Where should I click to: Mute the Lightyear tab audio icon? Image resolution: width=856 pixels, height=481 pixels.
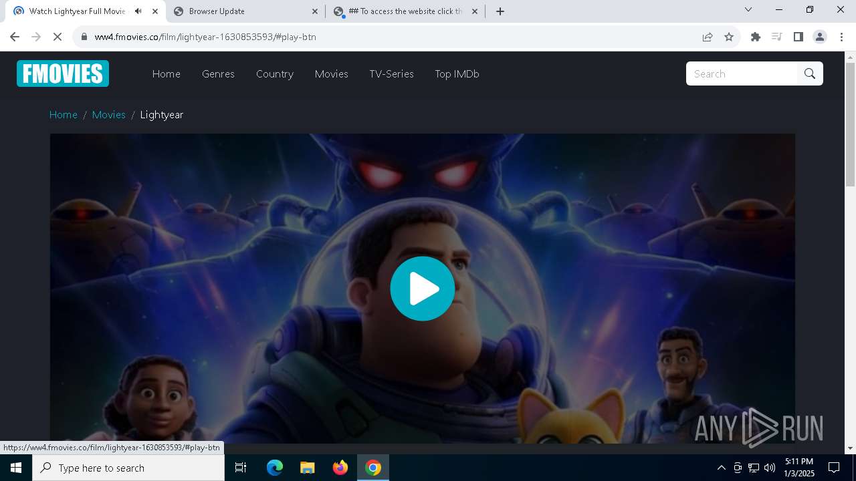tap(138, 11)
